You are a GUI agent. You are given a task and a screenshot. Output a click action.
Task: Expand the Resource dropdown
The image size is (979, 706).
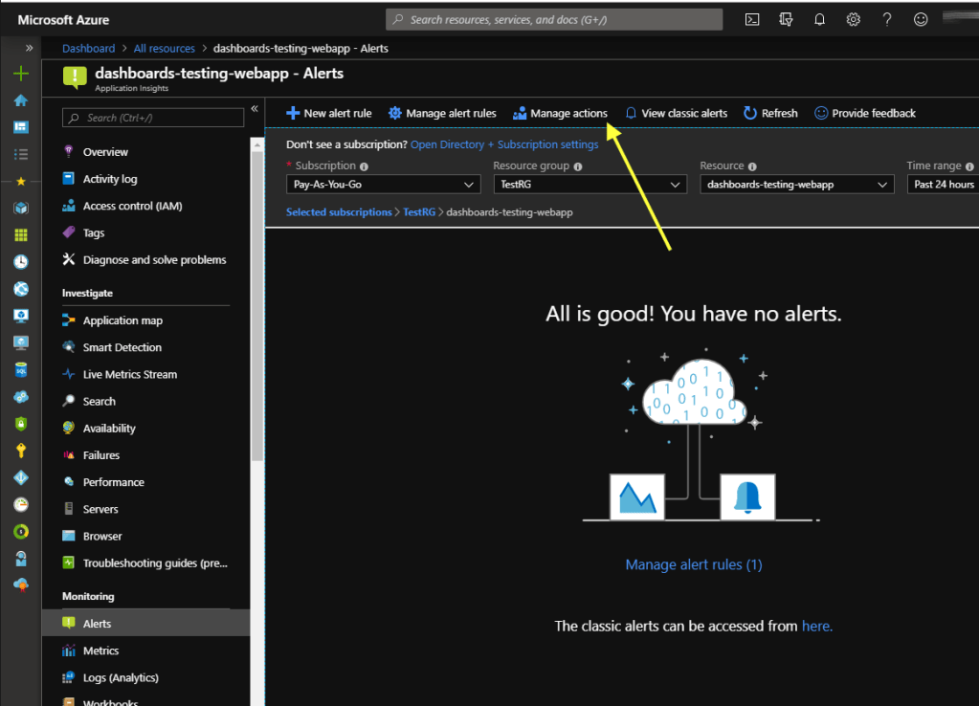click(x=796, y=185)
